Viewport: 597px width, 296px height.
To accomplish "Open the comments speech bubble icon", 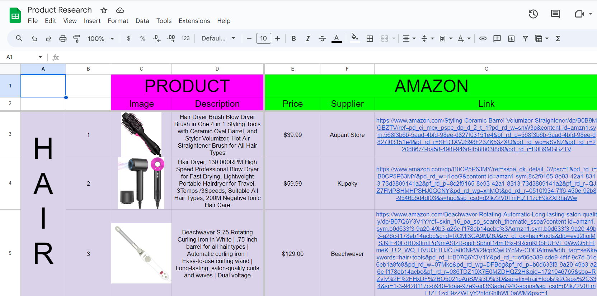I will (555, 14).
